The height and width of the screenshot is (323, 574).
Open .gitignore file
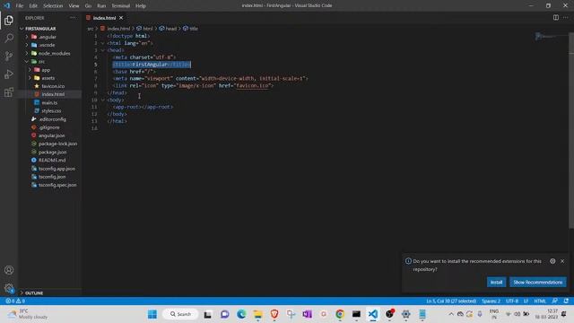click(49, 127)
